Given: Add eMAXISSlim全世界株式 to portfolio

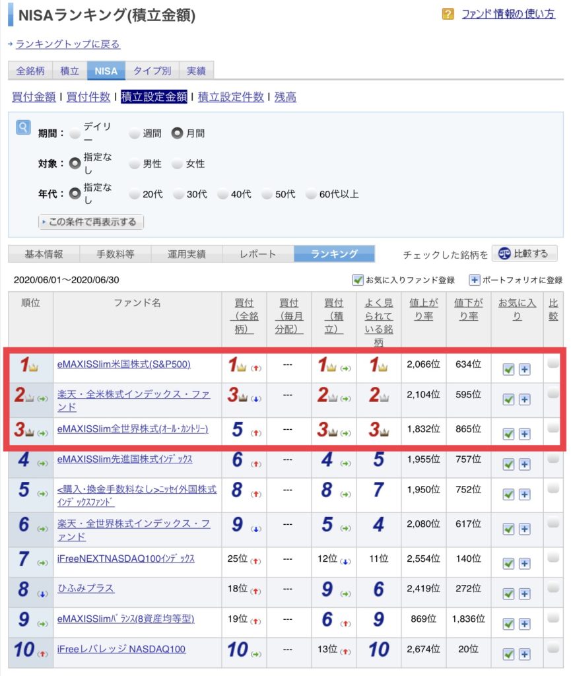Looking at the screenshot, I should pos(524,434).
